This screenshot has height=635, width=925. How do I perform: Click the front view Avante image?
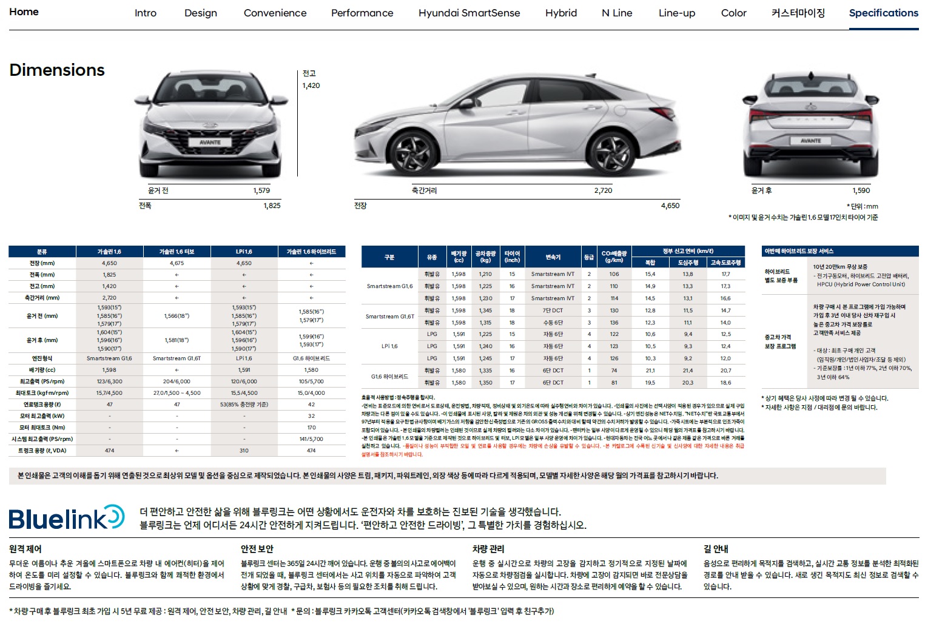pyautogui.click(x=210, y=124)
